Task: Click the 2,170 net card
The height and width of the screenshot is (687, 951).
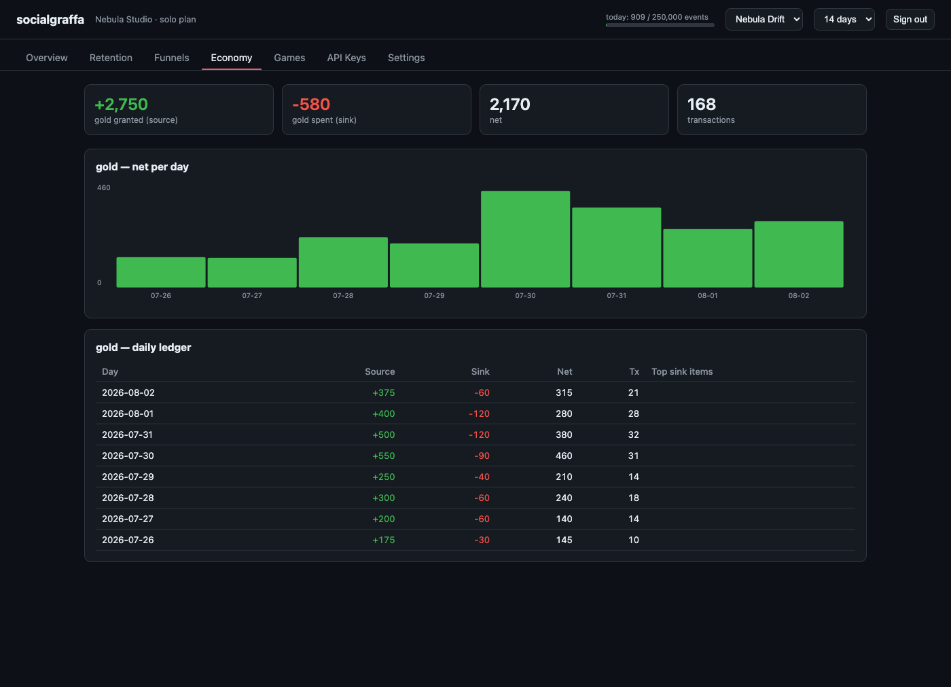Action: [x=574, y=109]
